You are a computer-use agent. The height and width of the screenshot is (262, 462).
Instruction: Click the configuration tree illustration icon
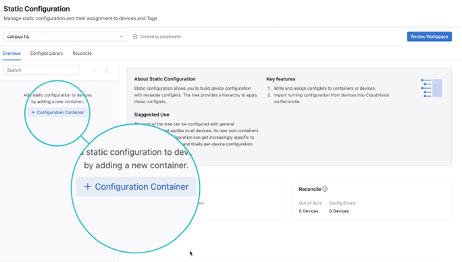[432, 88]
